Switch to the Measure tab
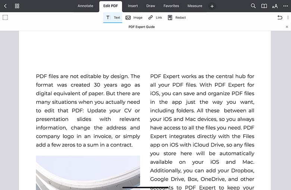This screenshot has height=190, width=291. pos(195,6)
